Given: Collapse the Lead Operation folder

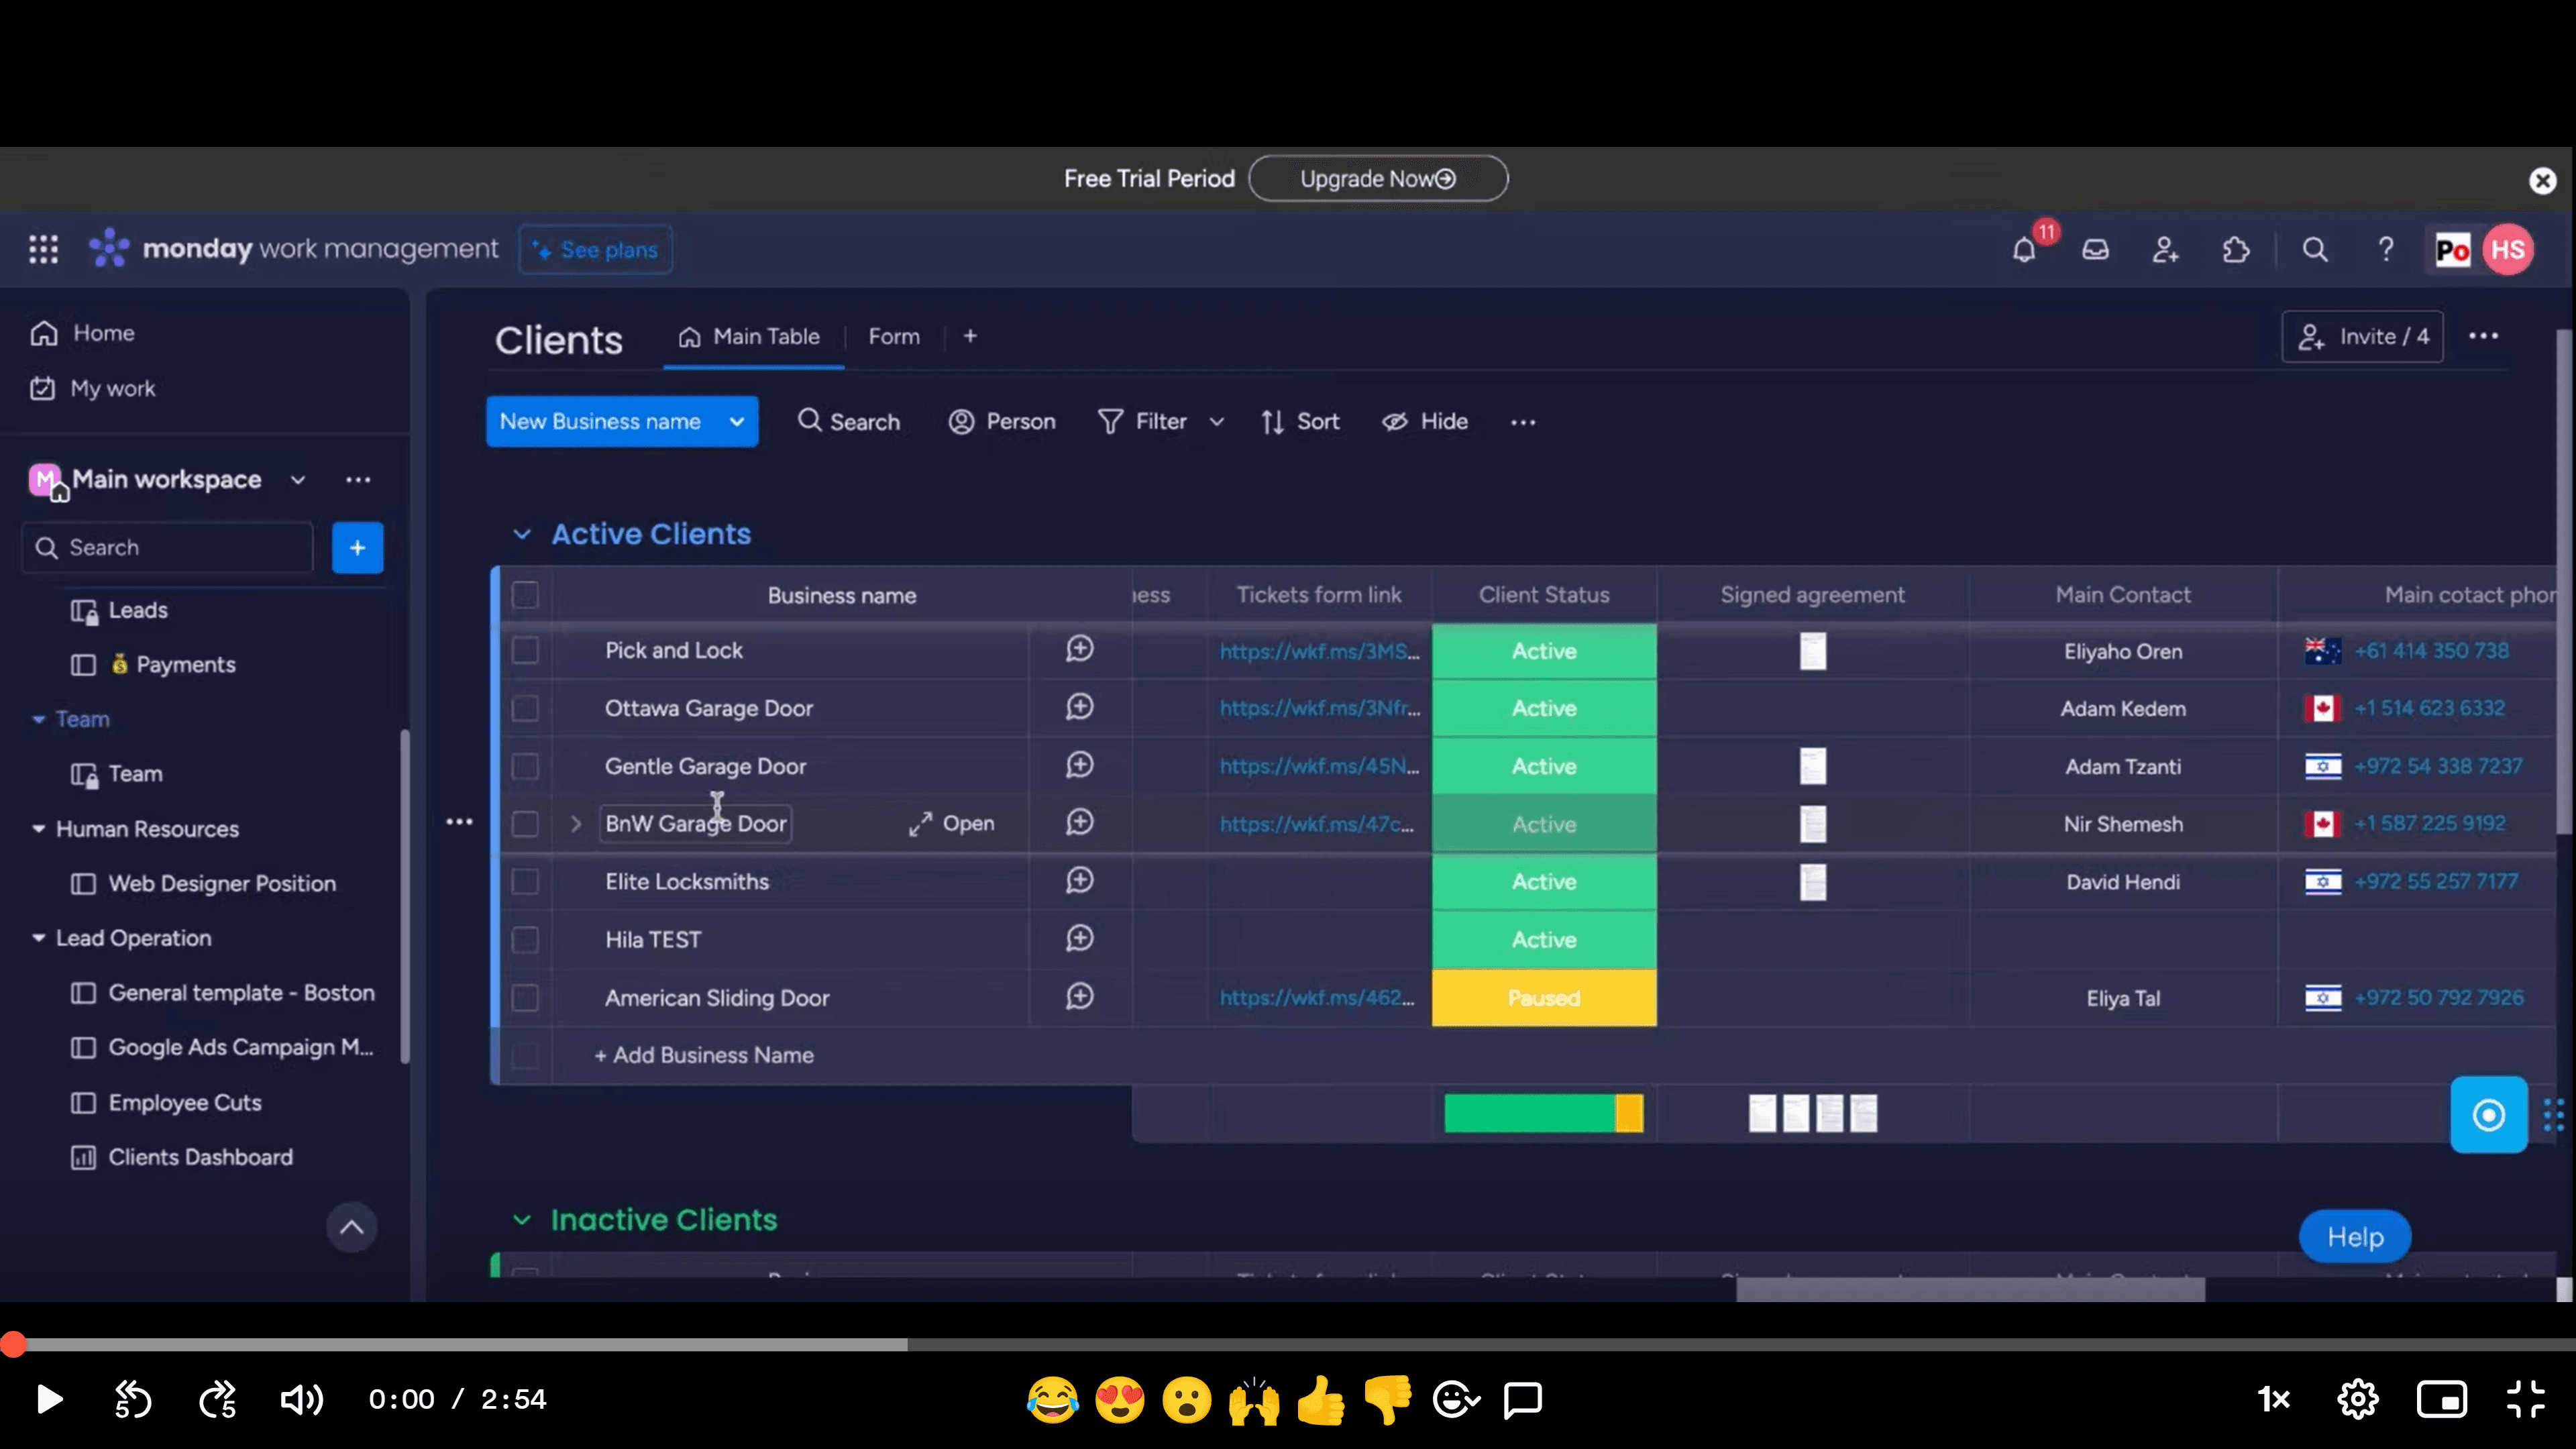Looking at the screenshot, I should coord(39,938).
